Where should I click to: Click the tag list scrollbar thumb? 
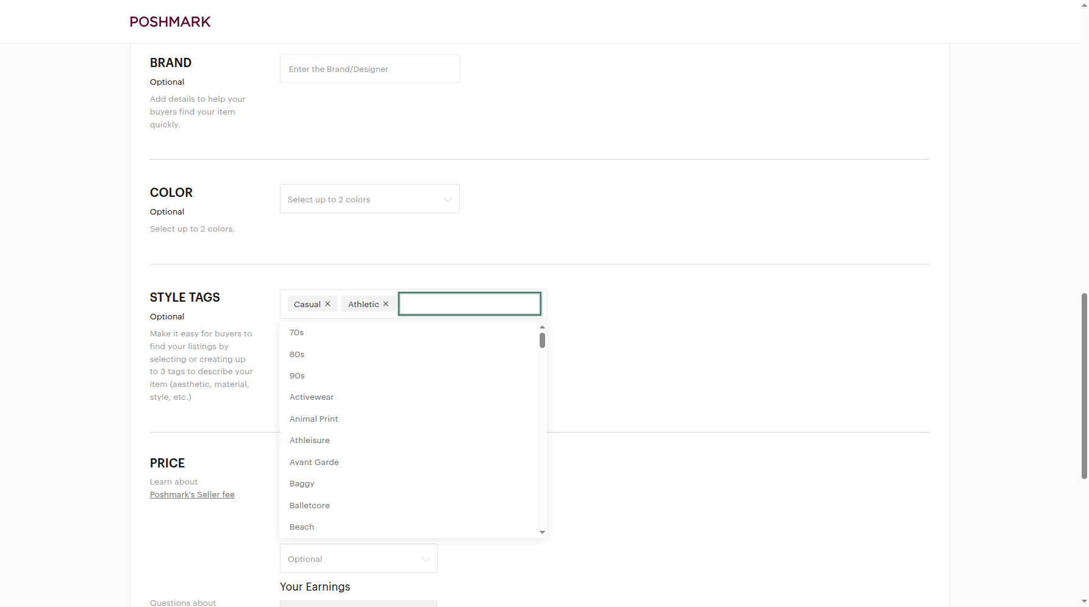coord(542,340)
